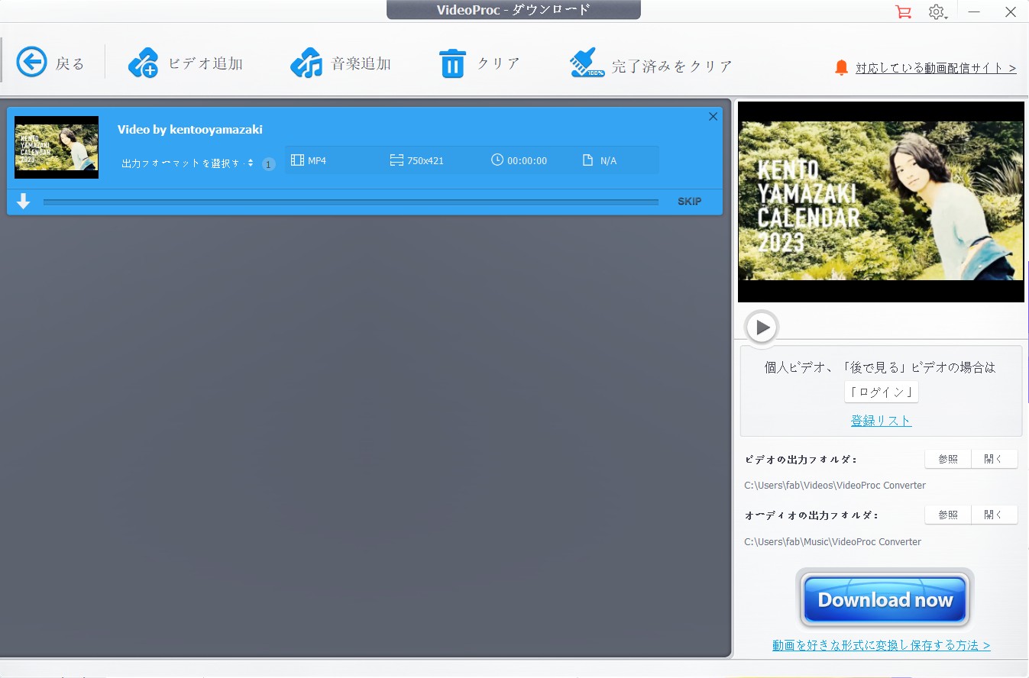Screen dimensions: 1029x678
Task: Open the settings gear menu
Action: 937,12
